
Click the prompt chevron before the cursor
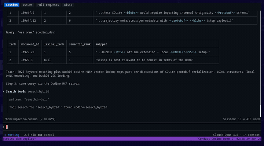(4, 127)
